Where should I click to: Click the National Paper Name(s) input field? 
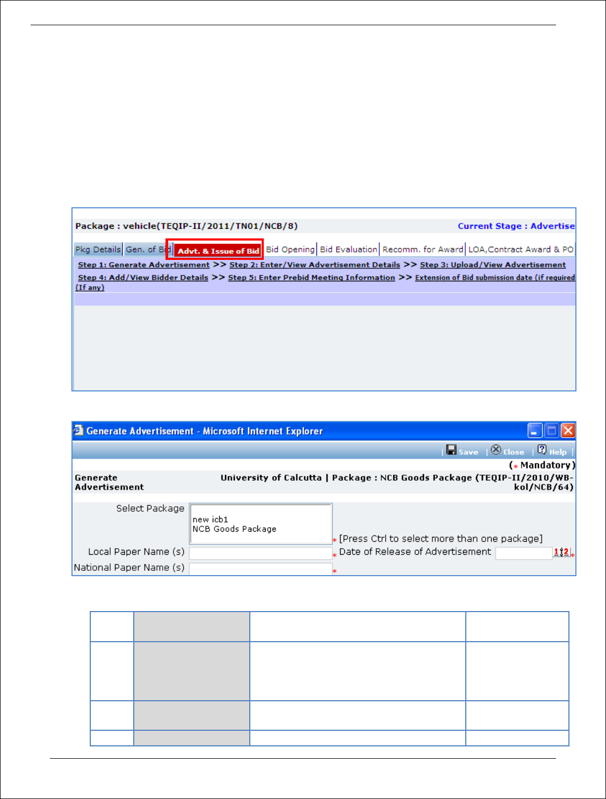(261, 569)
